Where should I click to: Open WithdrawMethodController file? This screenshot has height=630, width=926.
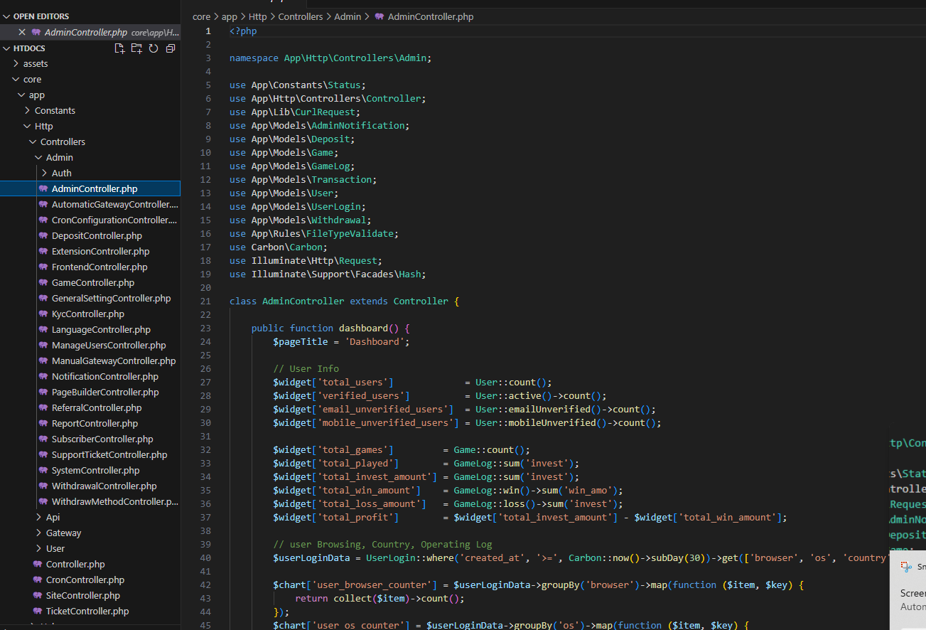click(115, 501)
